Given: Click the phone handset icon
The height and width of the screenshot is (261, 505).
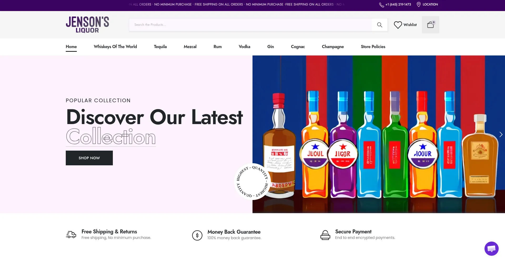Looking at the screenshot, I should click(x=381, y=5).
